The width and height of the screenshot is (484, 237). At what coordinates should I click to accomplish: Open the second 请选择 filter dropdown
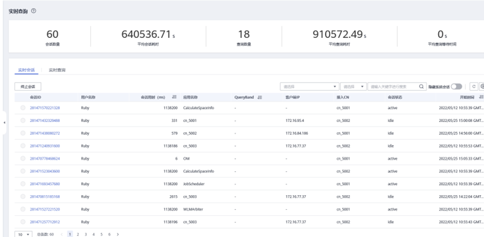point(354,86)
